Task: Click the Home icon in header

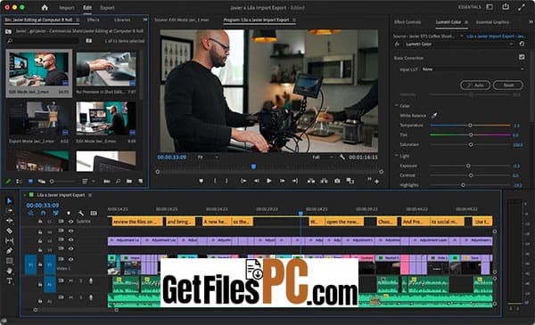Action: (45, 7)
